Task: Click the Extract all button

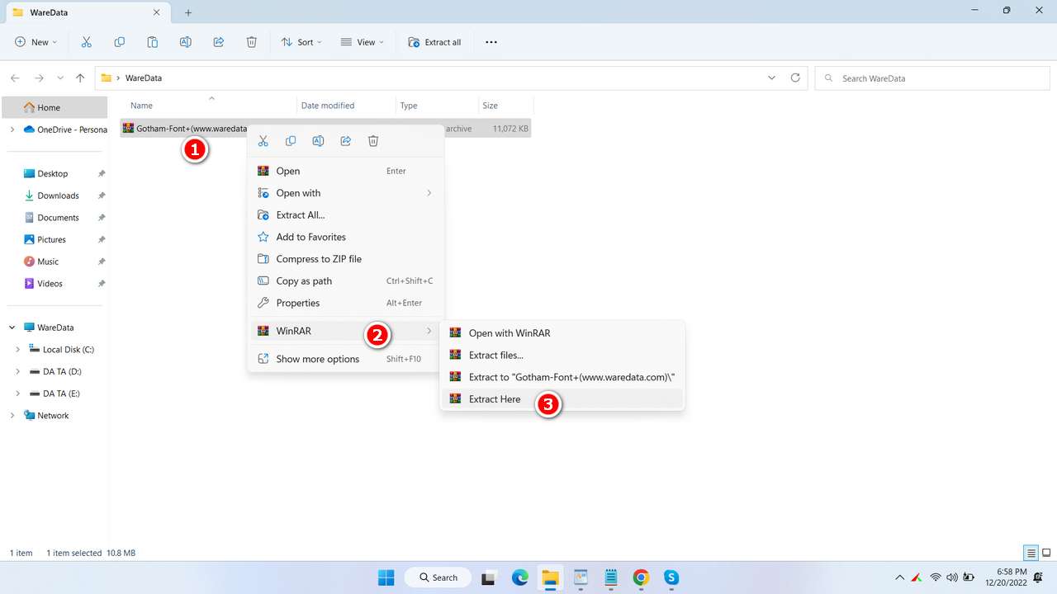Action: coord(435,42)
